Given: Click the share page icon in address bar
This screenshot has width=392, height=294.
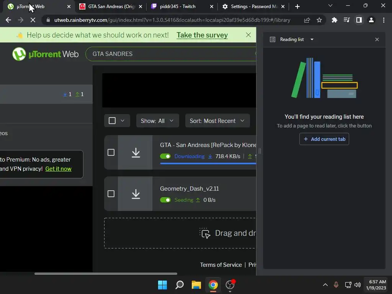Looking at the screenshot, I should tap(307, 20).
